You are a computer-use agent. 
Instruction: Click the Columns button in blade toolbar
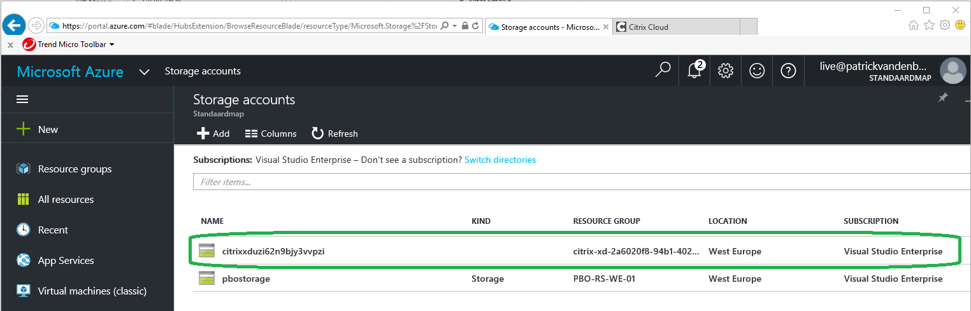tap(271, 134)
